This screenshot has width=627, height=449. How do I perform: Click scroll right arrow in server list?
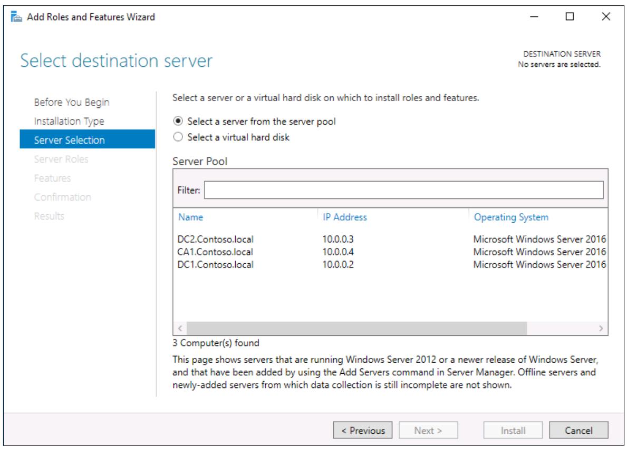[x=601, y=328]
